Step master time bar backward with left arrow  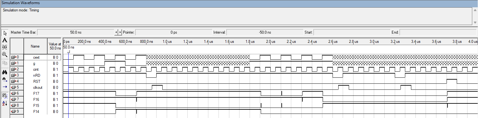coord(116,32)
